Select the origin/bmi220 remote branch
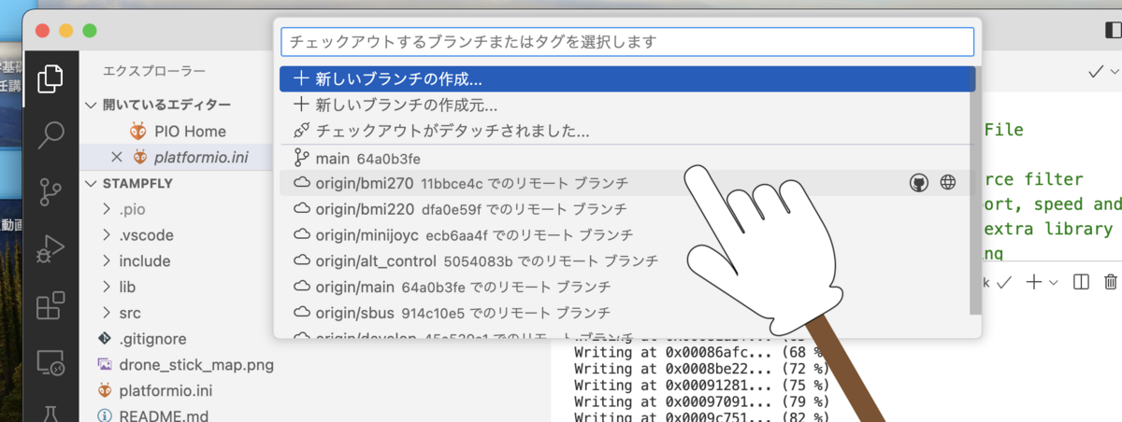The image size is (1122, 422). [626, 208]
